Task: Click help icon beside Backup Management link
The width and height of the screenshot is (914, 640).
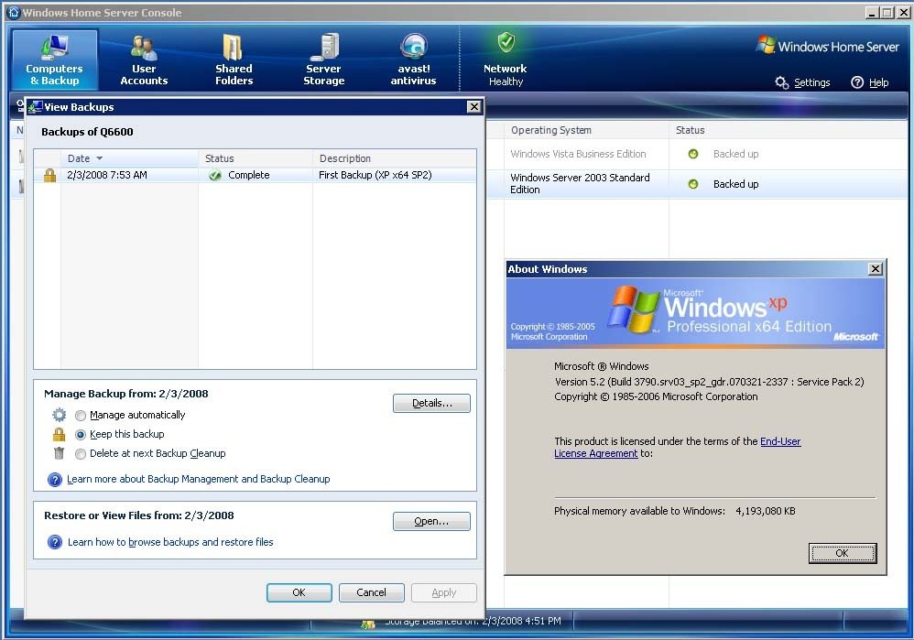Action: (x=54, y=480)
